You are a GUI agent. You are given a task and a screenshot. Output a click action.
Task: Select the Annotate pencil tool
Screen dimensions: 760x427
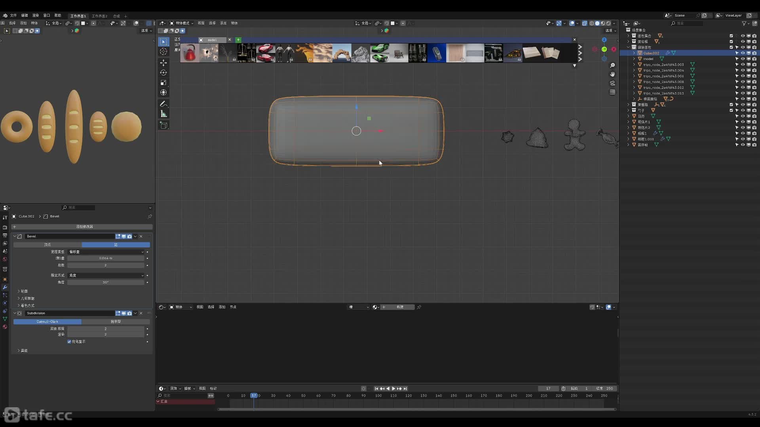163,104
